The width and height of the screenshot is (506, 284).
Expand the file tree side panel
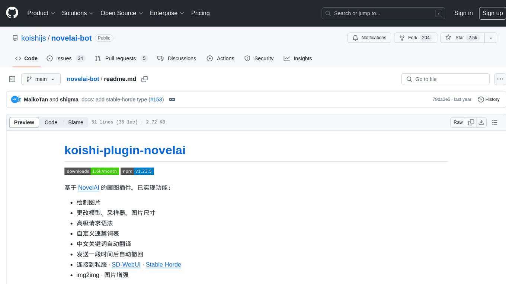point(12,79)
